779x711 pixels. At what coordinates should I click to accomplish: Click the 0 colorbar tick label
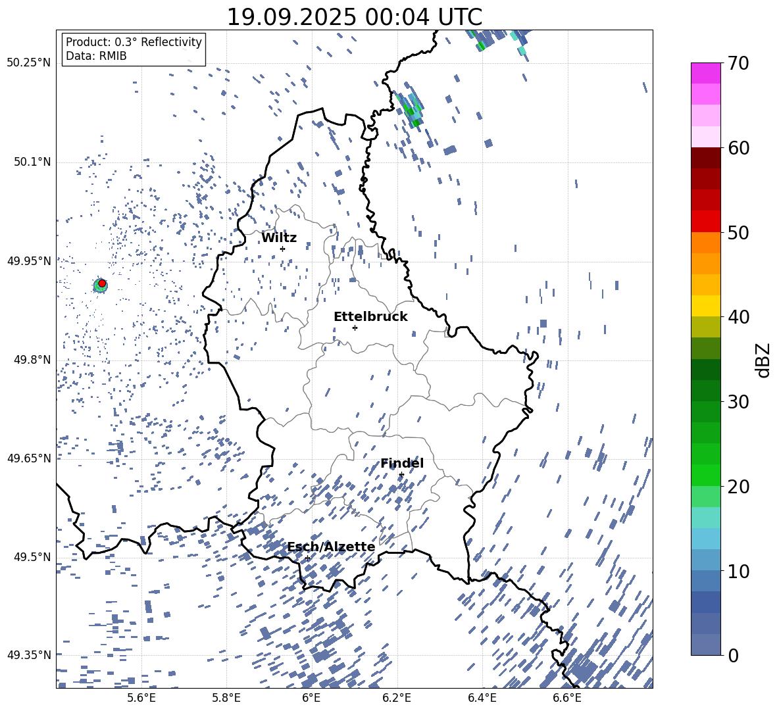(733, 655)
